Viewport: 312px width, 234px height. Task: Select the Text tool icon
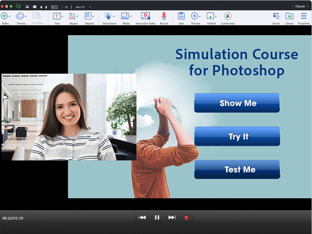57,16
